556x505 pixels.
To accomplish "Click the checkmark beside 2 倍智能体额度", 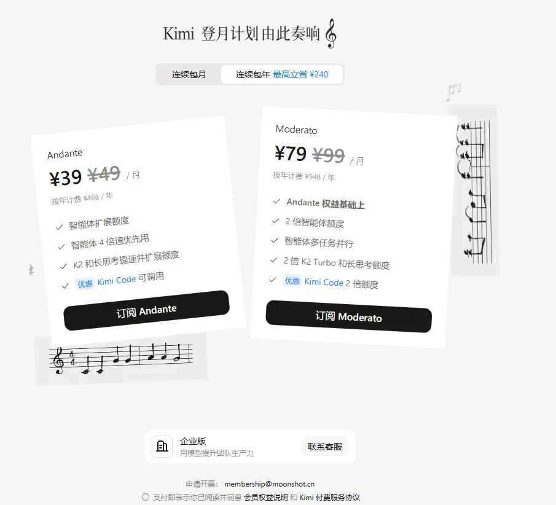I will [275, 221].
